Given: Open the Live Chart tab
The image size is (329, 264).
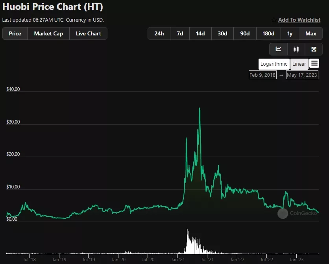Looking at the screenshot, I should click(89, 33).
